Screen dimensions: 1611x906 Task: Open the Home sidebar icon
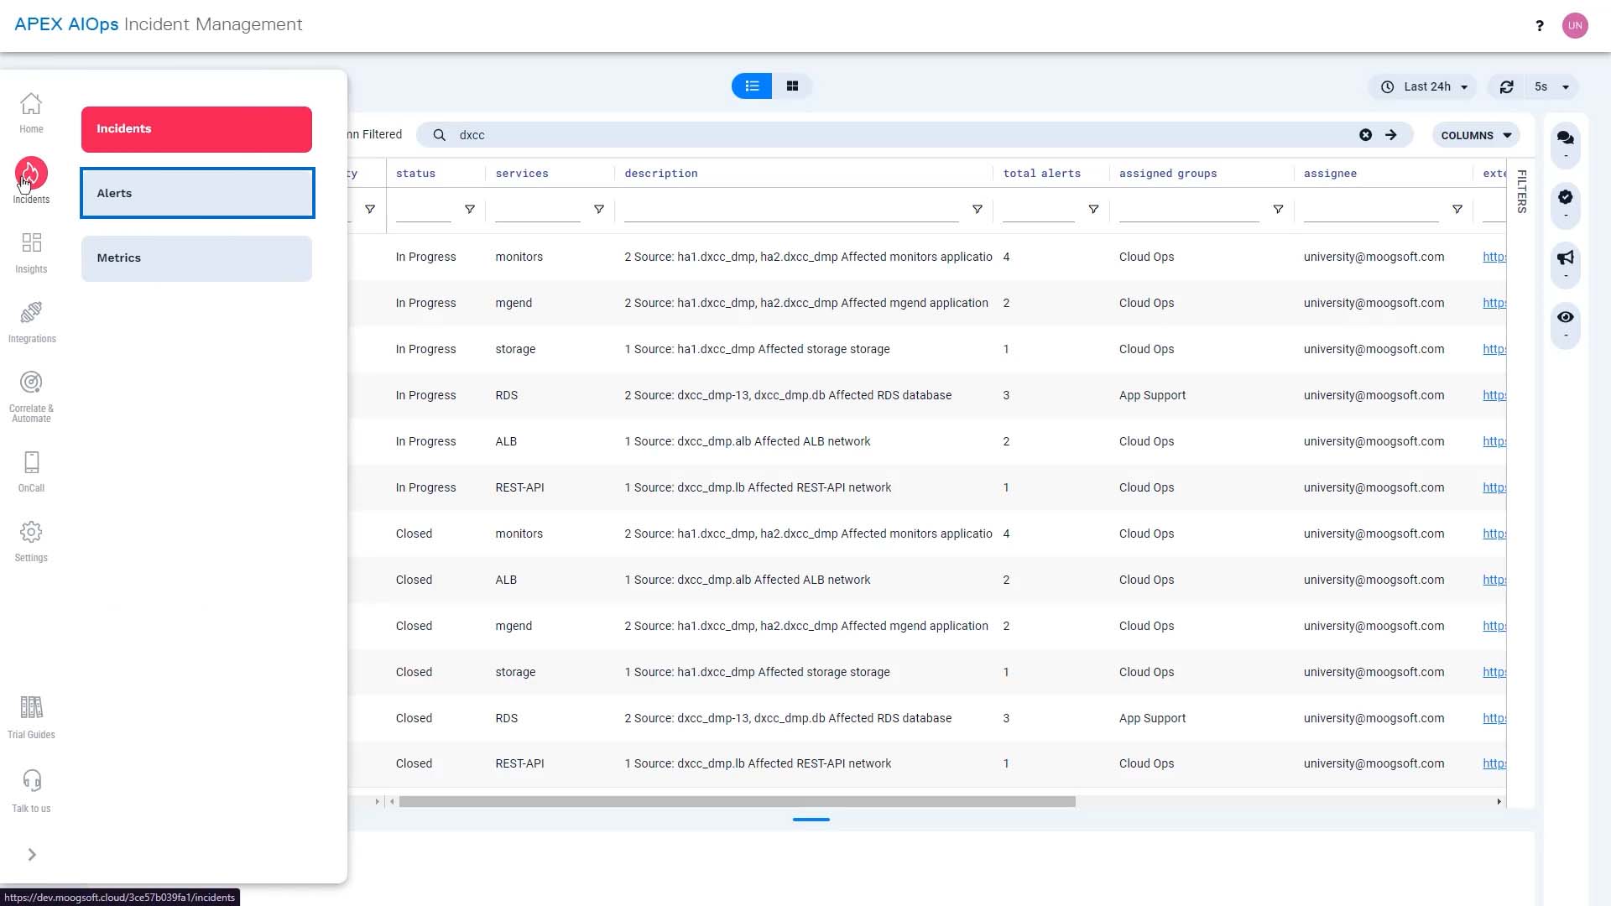tap(31, 104)
